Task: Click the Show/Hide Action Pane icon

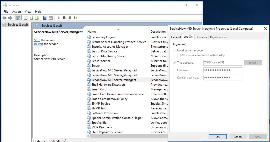Action: (x=51, y=18)
